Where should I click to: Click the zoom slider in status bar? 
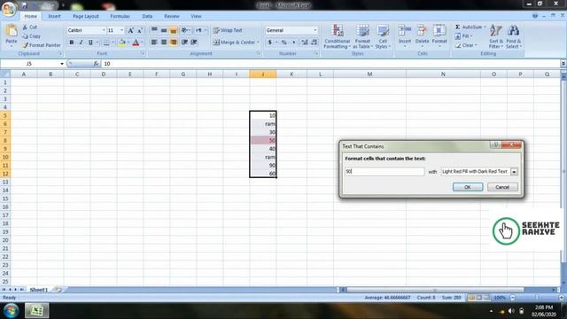537,298
